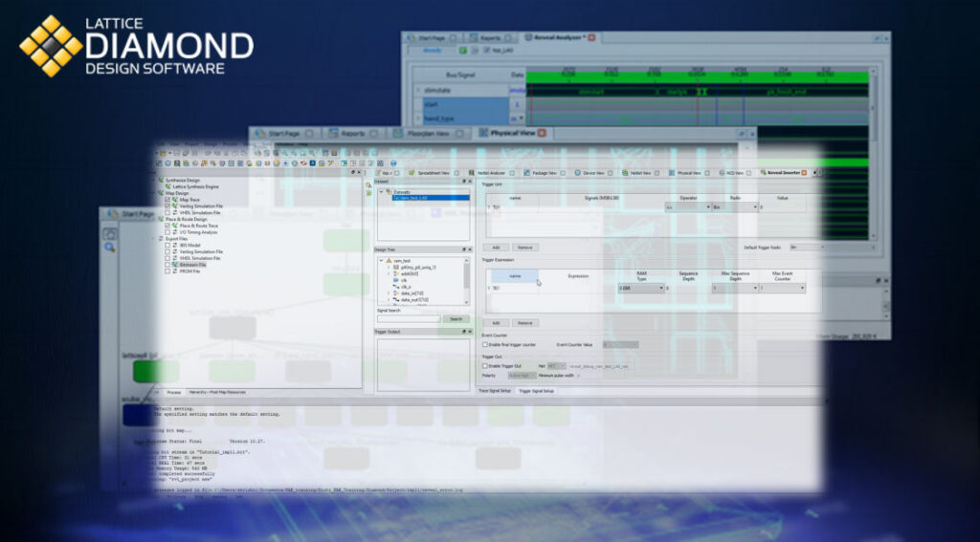Close the Physical View tab via red icon

542,134
